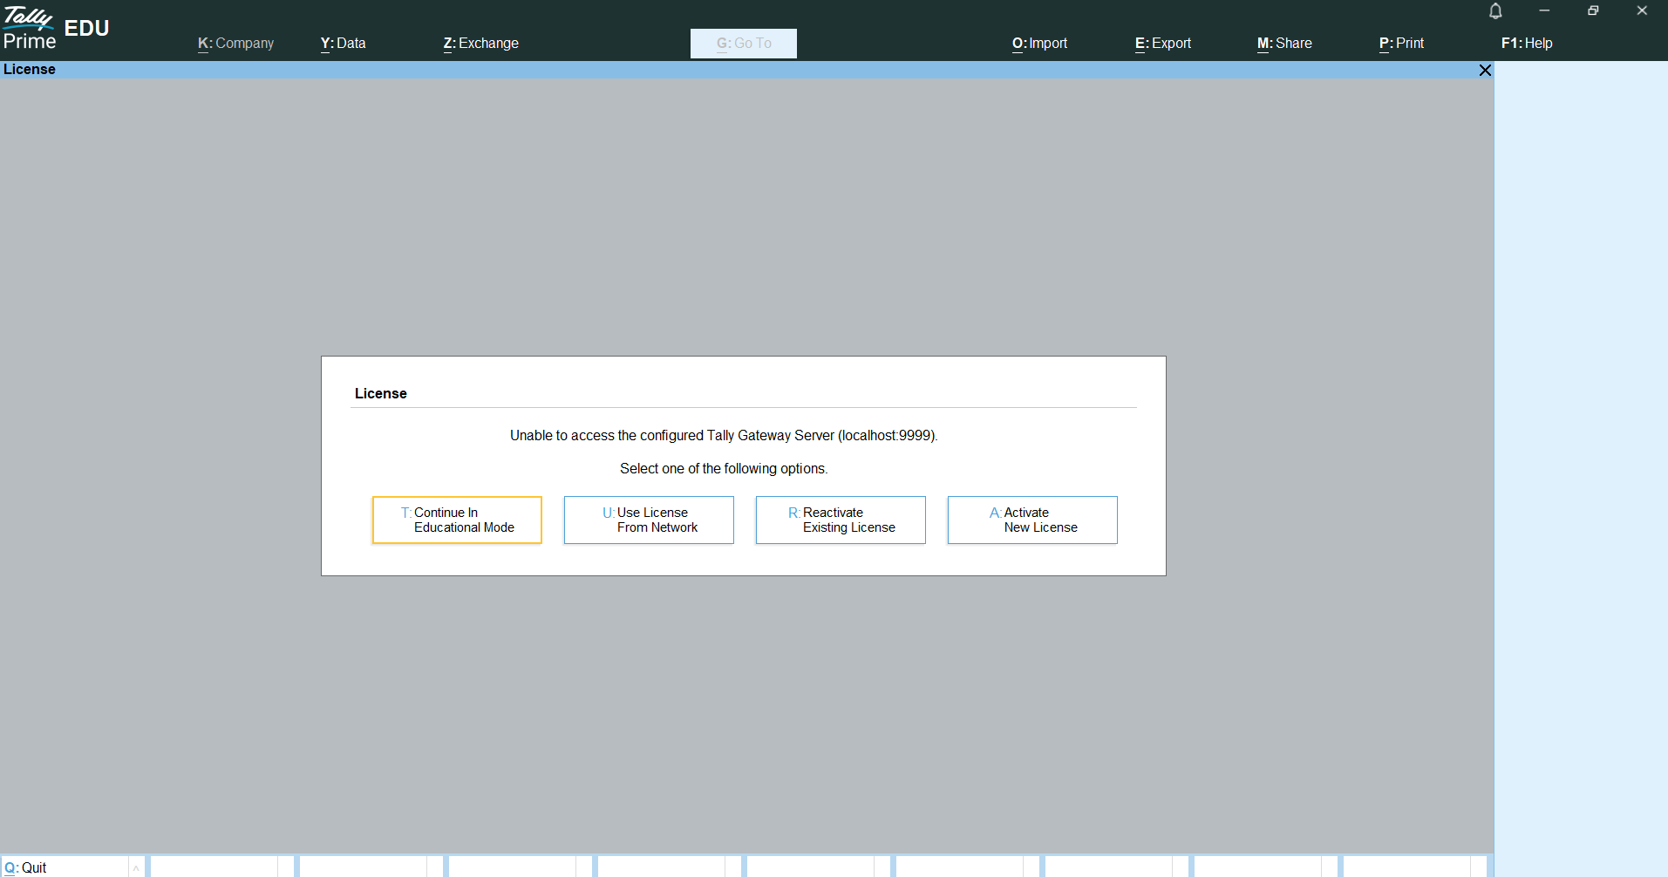
Task: Minimize the TallyPrime window
Action: point(1544,11)
